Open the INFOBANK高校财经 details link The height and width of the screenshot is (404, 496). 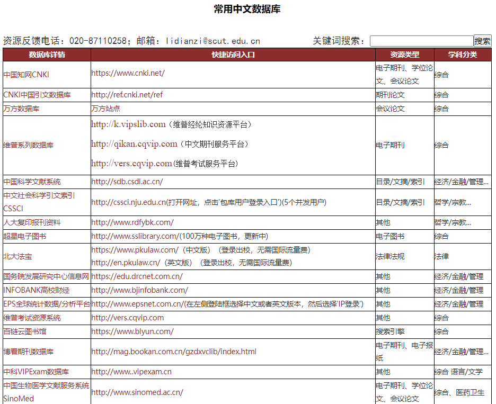pos(37,291)
